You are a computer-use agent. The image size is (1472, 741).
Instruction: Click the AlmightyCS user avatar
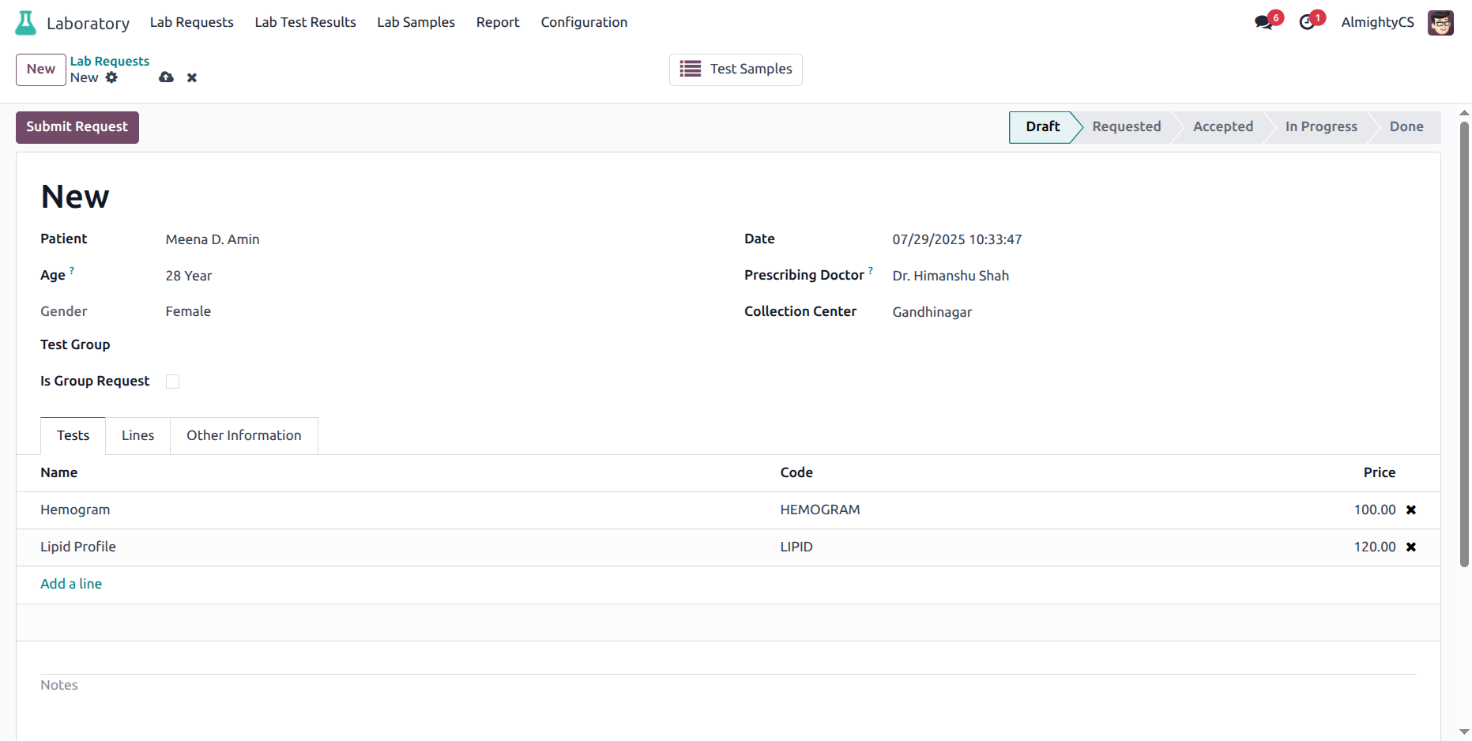pyautogui.click(x=1440, y=23)
